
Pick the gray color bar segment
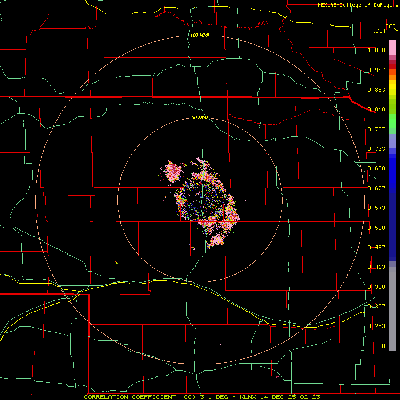[392, 311]
